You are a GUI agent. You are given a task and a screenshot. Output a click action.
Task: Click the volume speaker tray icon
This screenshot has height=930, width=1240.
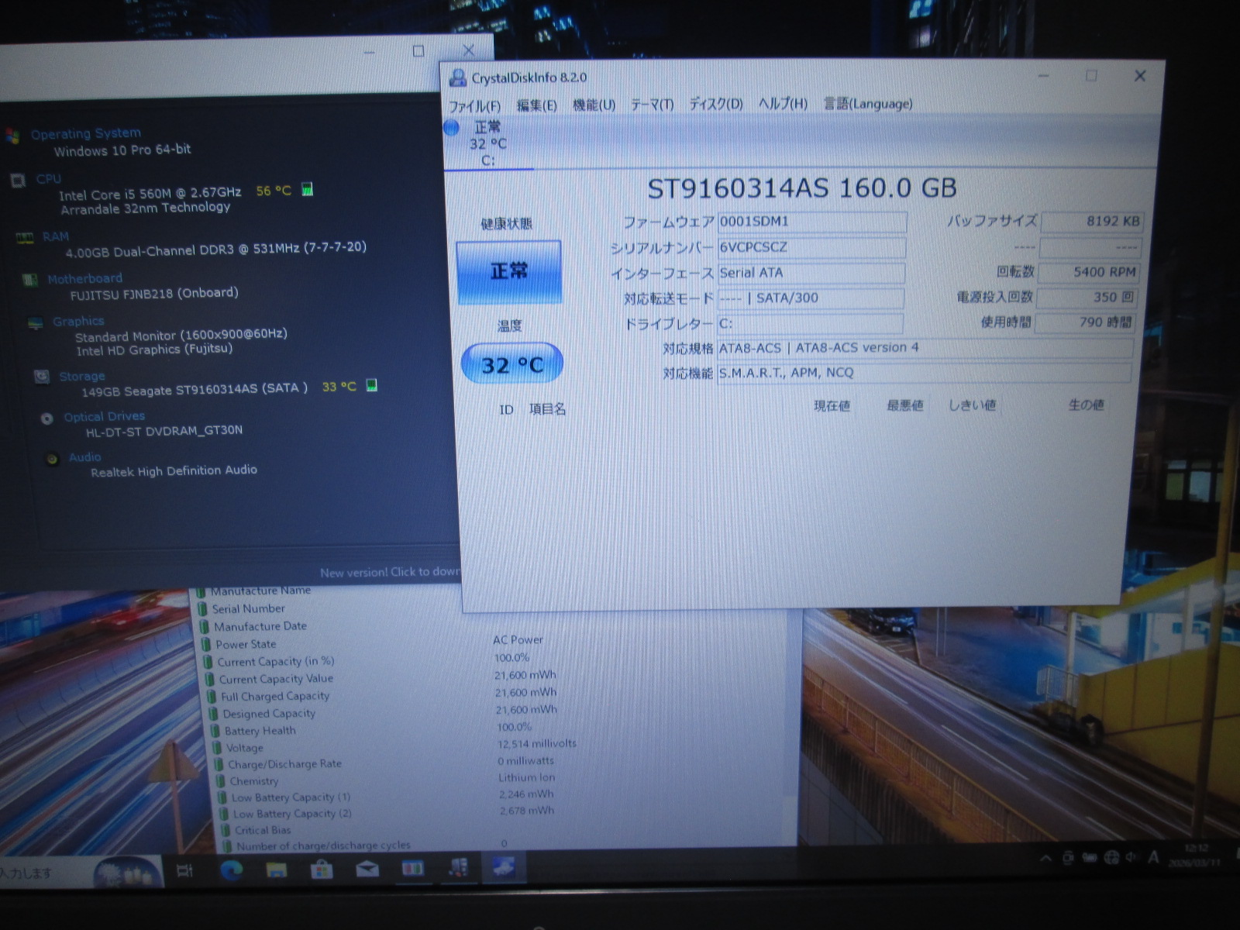click(x=1131, y=857)
